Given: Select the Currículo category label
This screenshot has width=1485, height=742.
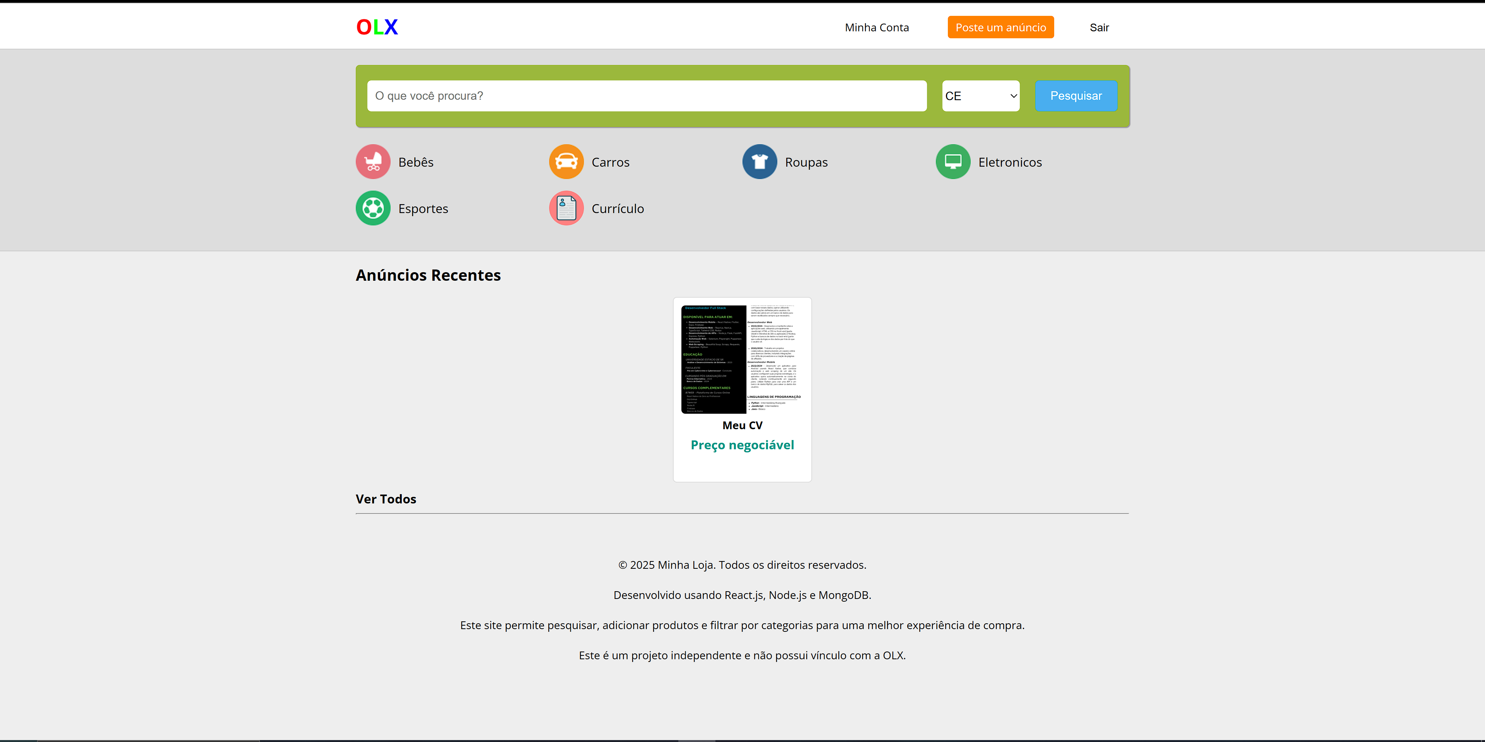Looking at the screenshot, I should click(618, 209).
